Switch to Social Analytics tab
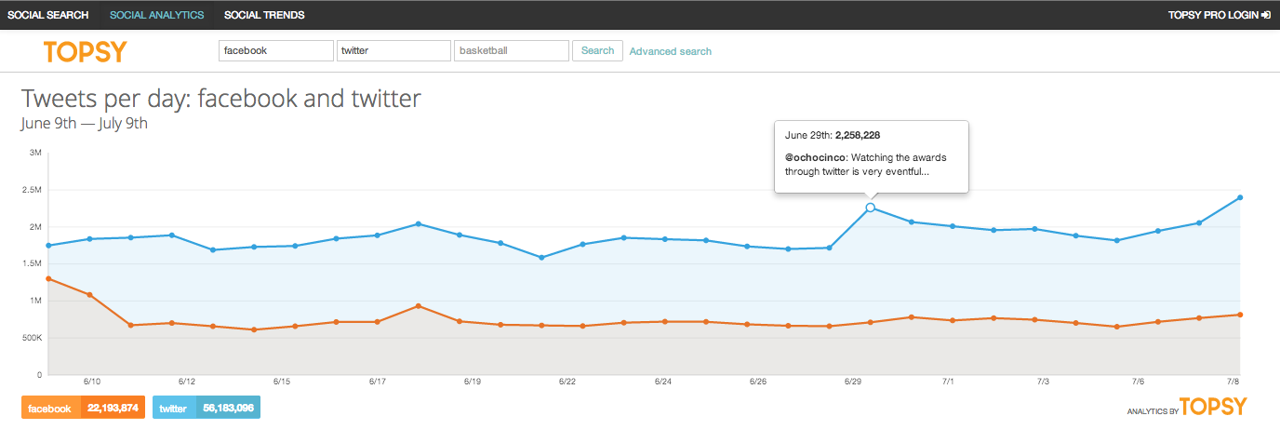Image resolution: width=1280 pixels, height=443 pixels. (x=156, y=15)
